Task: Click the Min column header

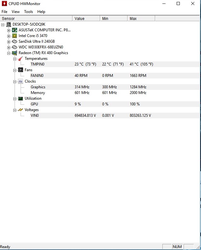Action: tap(114, 18)
